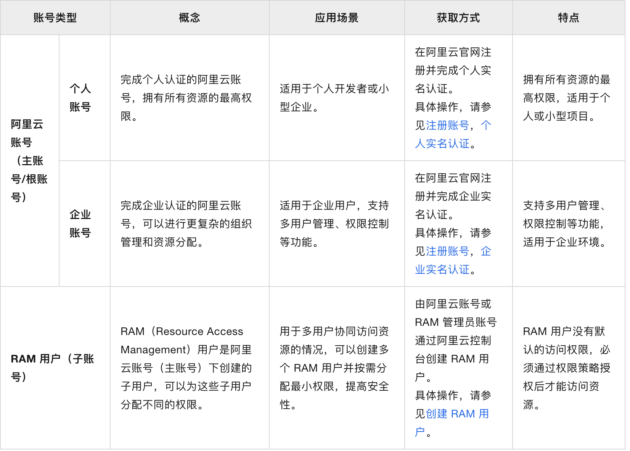The height and width of the screenshot is (451, 630).
Task: Select the 获取方式 column header
Action: pyautogui.click(x=458, y=18)
